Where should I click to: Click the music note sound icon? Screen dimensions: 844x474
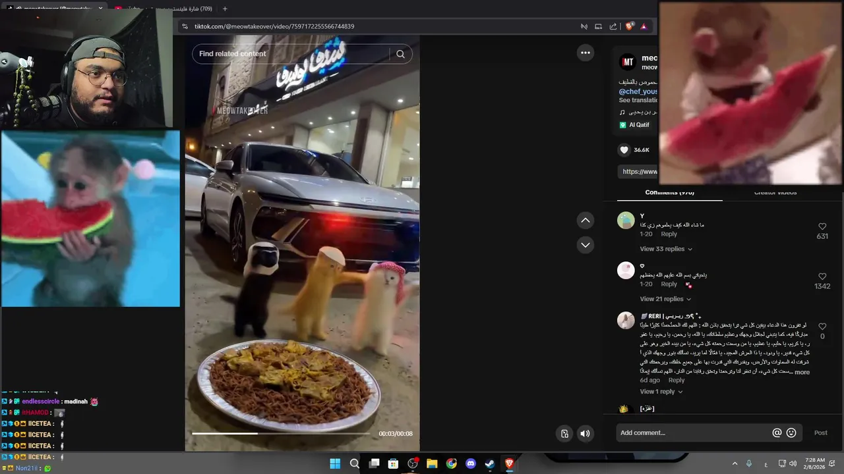[622, 113]
